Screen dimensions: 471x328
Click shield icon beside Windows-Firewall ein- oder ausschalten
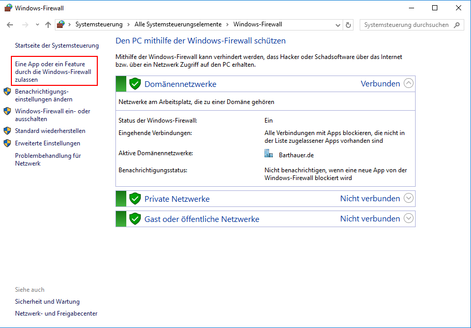7,111
